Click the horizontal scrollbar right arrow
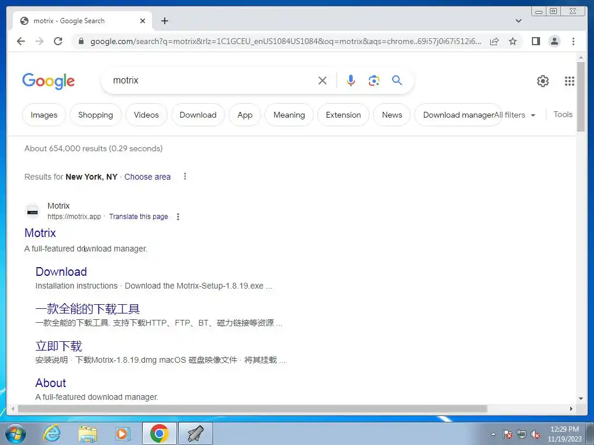The width and height of the screenshot is (594, 445). 571,408
